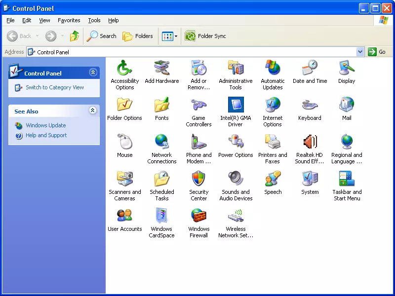Open the User Accounts icon
This screenshot has width=395, height=296.
124,216
